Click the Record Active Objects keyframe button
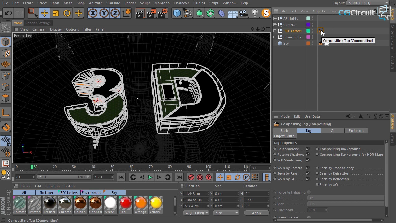The image size is (396, 223). pos(191,177)
